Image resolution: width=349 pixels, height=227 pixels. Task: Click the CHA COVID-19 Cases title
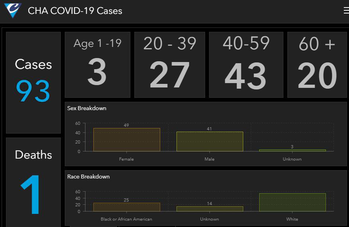coord(75,11)
